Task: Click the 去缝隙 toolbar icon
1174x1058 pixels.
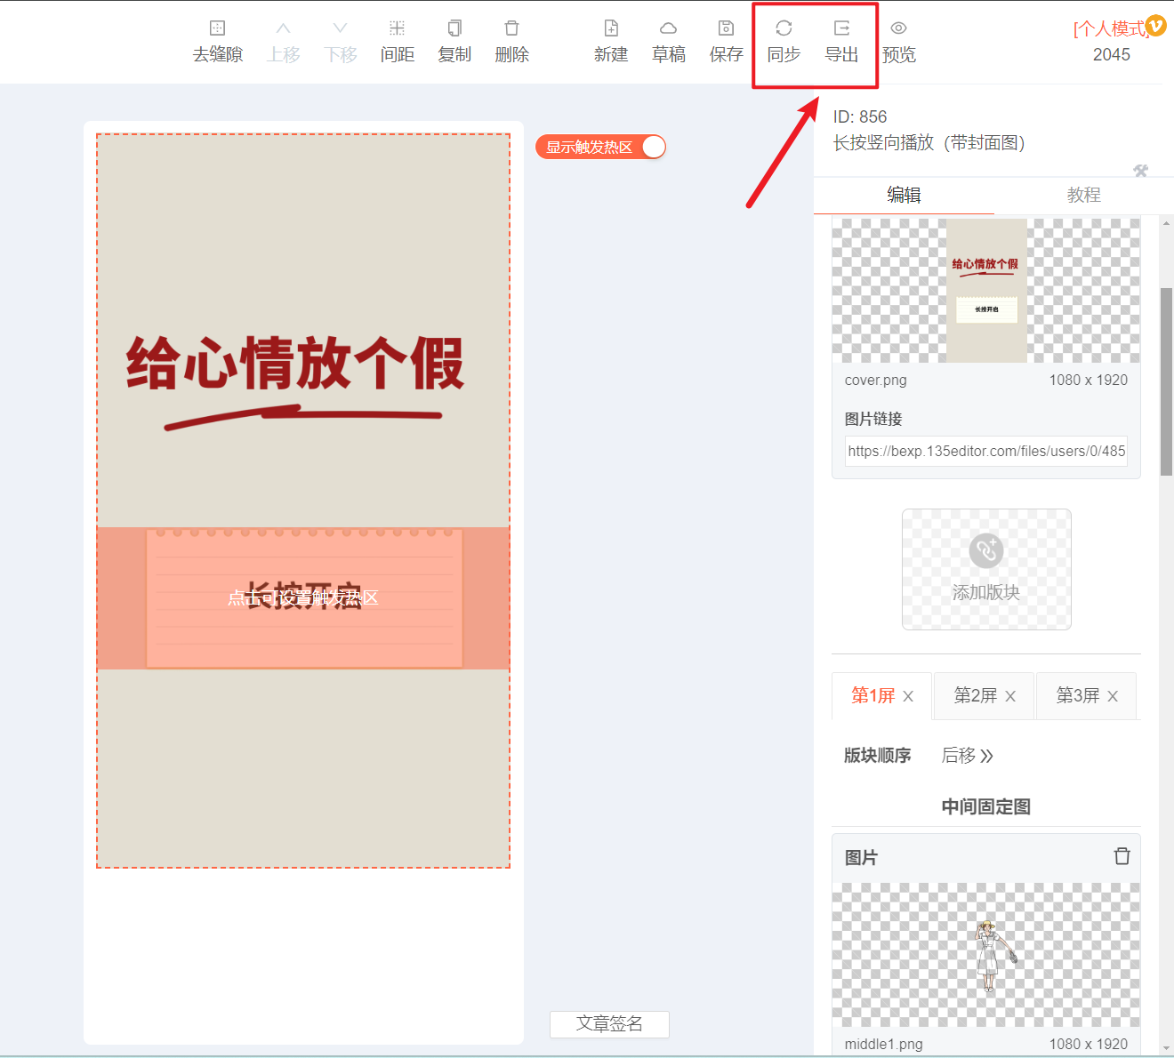Action: pyautogui.click(x=218, y=28)
